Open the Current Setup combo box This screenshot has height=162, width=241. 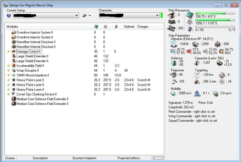coord(46,15)
